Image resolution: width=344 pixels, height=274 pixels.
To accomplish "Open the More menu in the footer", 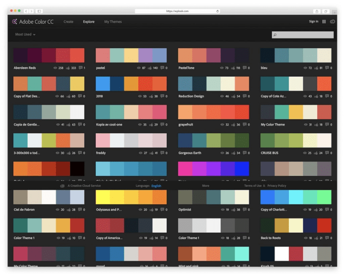I will [206, 185].
